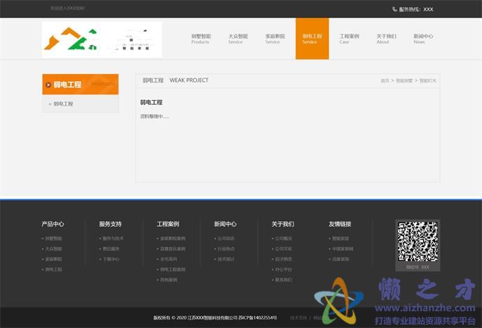Click the 服务热线: XXX hotline text
The width and height of the screenshot is (482, 328).
click(x=416, y=10)
